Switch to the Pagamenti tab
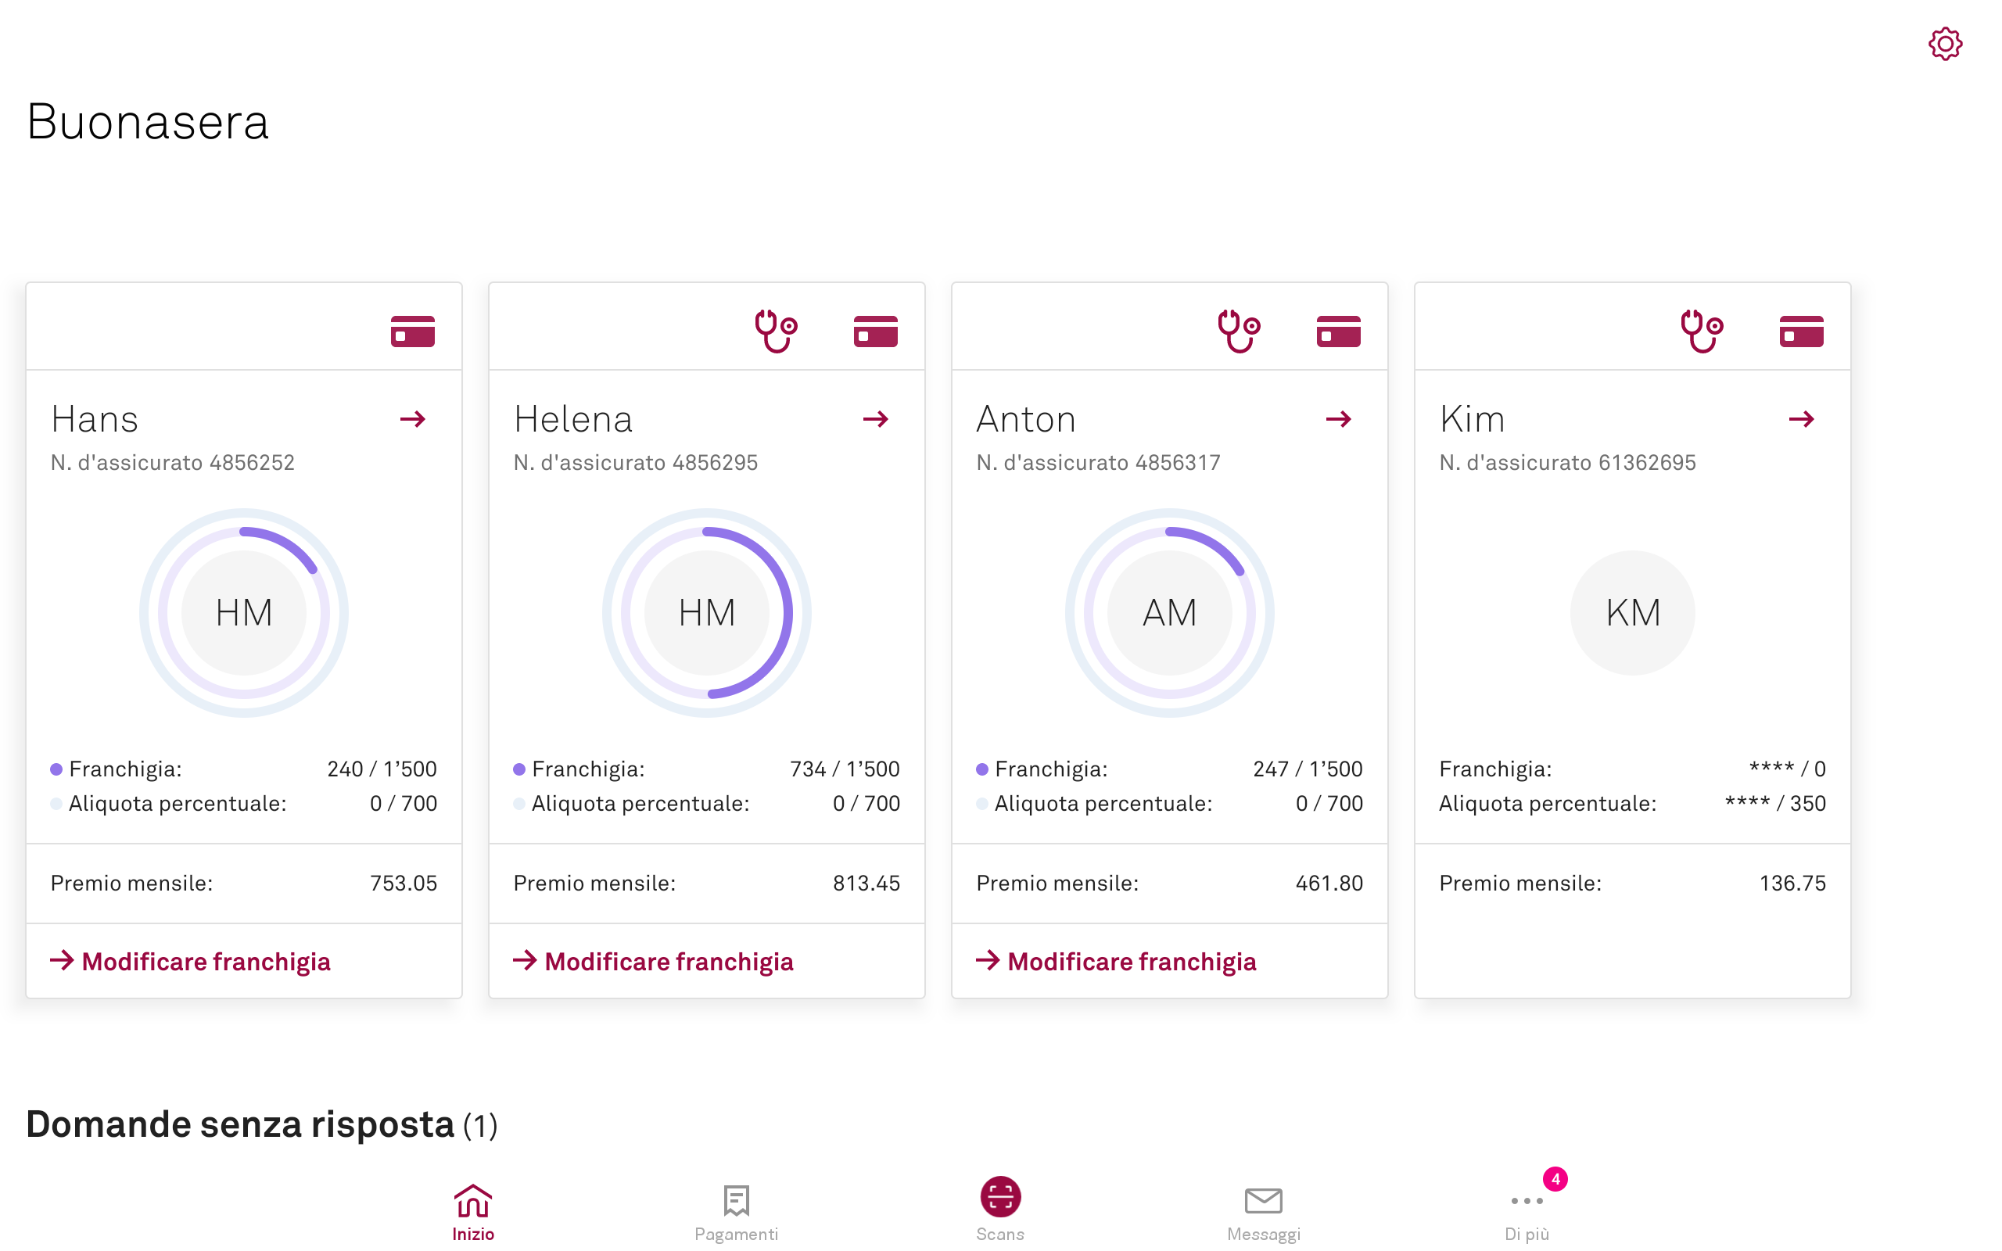 (x=735, y=1212)
